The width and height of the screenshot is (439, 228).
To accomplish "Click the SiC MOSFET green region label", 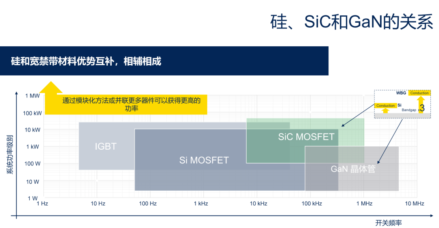I will tap(306, 137).
